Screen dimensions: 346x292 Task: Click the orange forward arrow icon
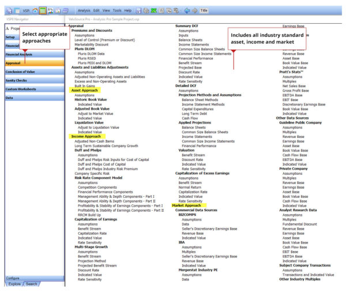pyautogui.click(x=194, y=10)
